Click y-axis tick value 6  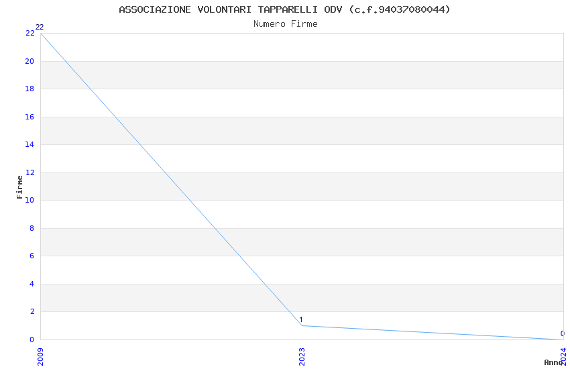32,256
